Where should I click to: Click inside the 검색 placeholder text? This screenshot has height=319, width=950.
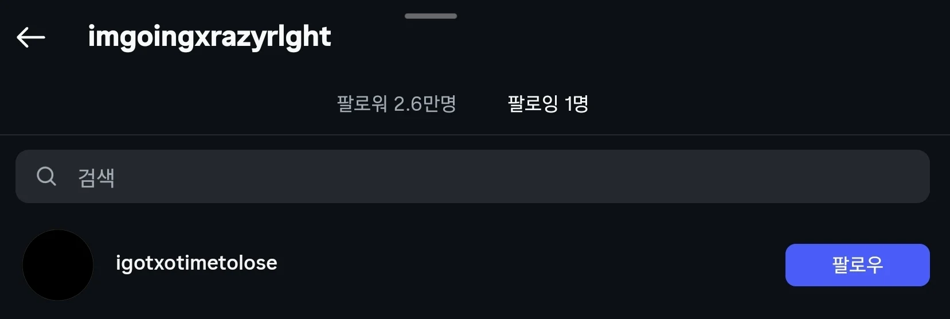tap(96, 177)
